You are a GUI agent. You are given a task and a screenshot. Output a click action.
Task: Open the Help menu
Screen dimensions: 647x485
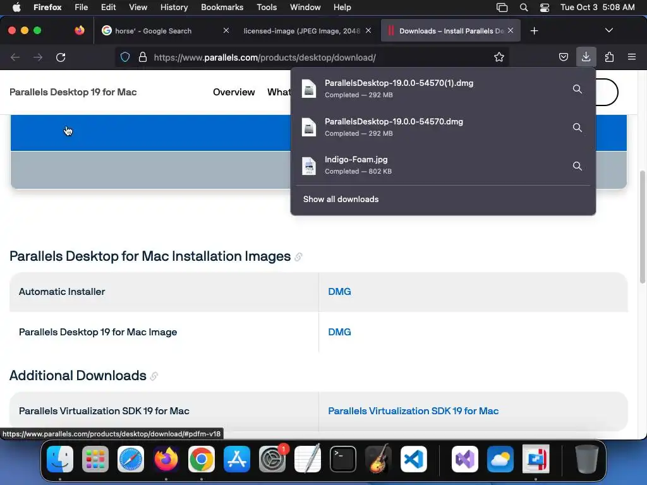pos(342,8)
